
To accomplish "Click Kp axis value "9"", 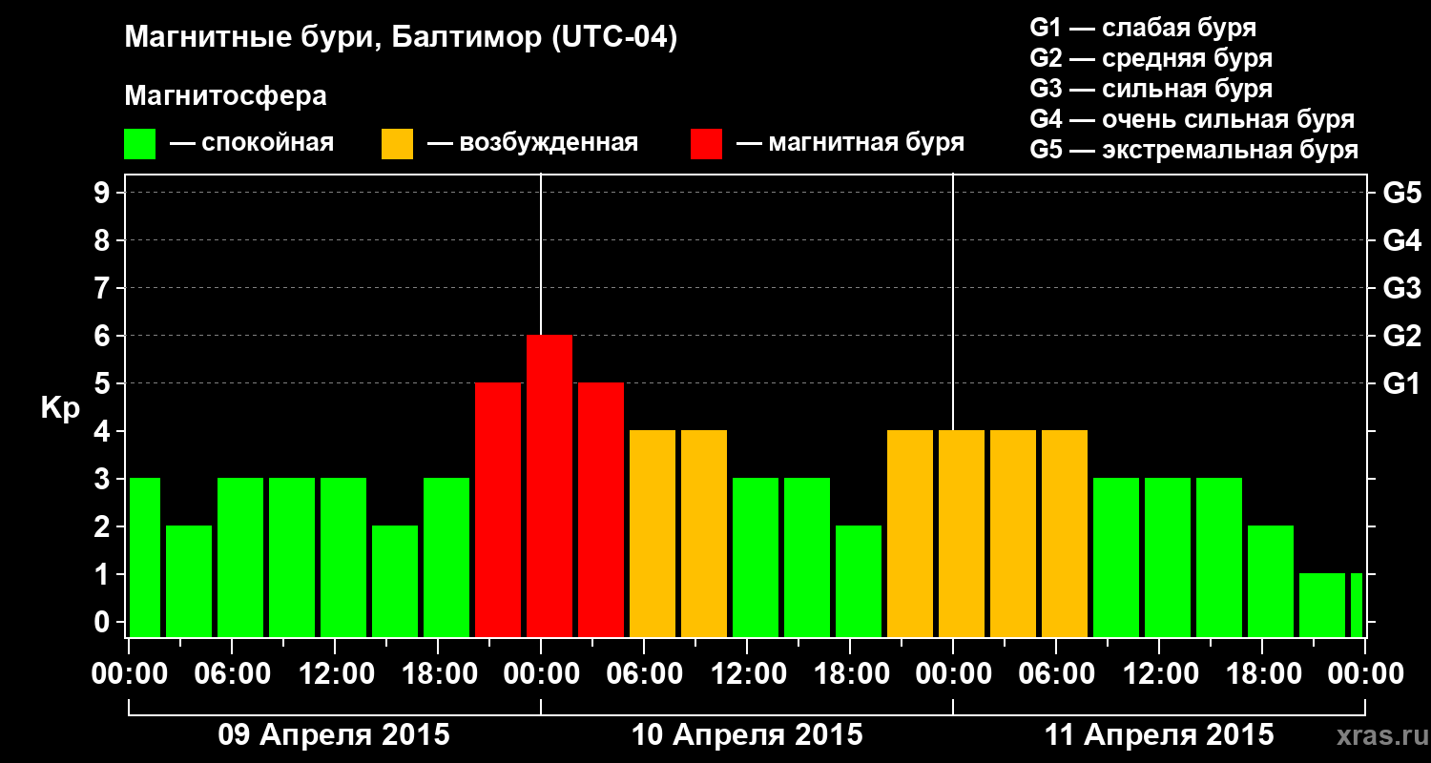I will tap(104, 193).
